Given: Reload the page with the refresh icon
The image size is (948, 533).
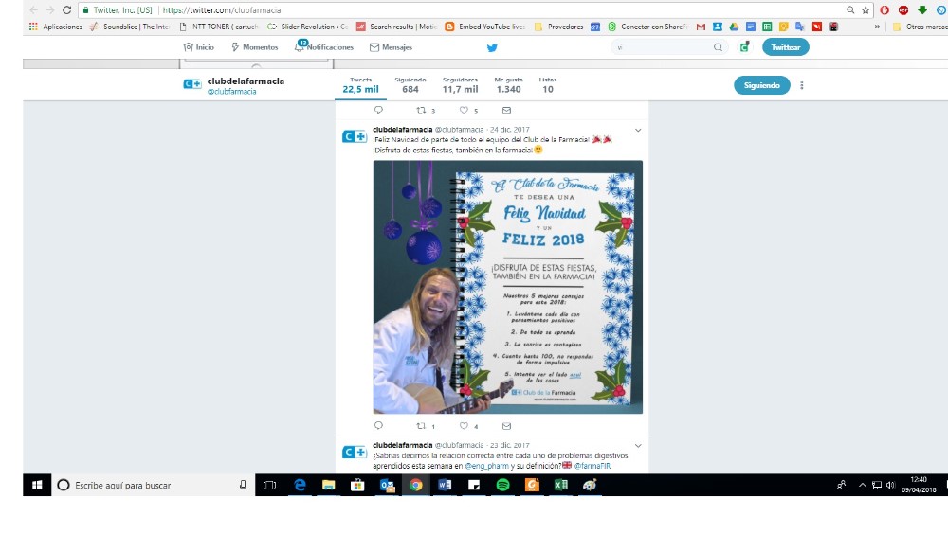Looking at the screenshot, I should [x=66, y=10].
